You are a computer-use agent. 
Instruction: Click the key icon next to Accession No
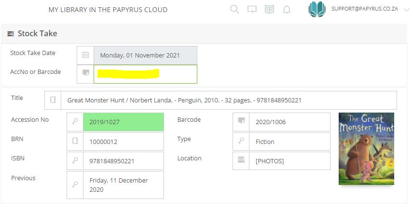point(75,122)
